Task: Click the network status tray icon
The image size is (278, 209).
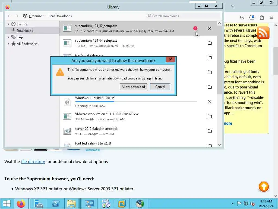Action: tap(246, 204)
